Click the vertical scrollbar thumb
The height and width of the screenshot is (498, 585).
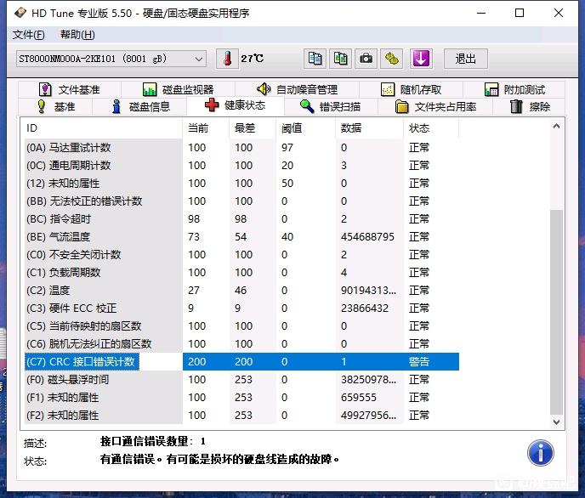pyautogui.click(x=556, y=313)
